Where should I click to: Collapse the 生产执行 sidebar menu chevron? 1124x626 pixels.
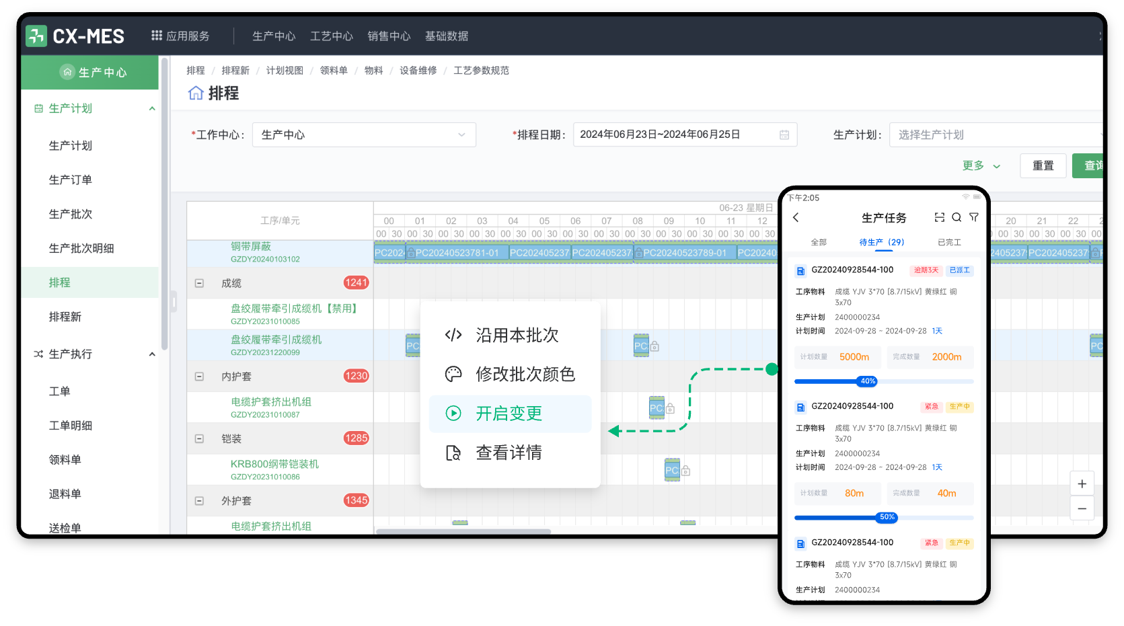(x=152, y=354)
